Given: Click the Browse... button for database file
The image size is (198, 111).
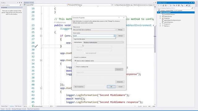Looking at the screenshot, I should 119,69.
